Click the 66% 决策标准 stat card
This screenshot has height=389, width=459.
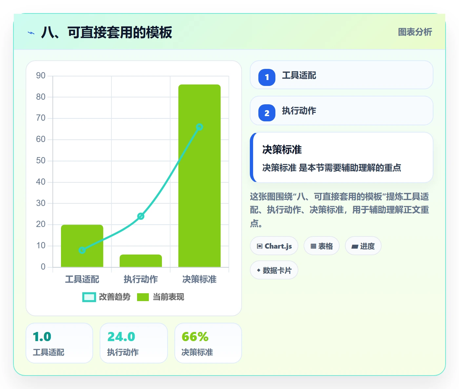pos(208,343)
